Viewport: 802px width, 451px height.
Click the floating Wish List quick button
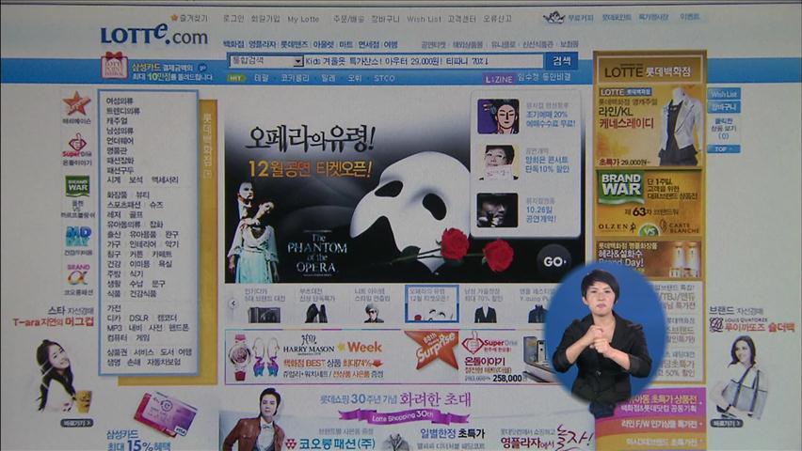pos(724,94)
